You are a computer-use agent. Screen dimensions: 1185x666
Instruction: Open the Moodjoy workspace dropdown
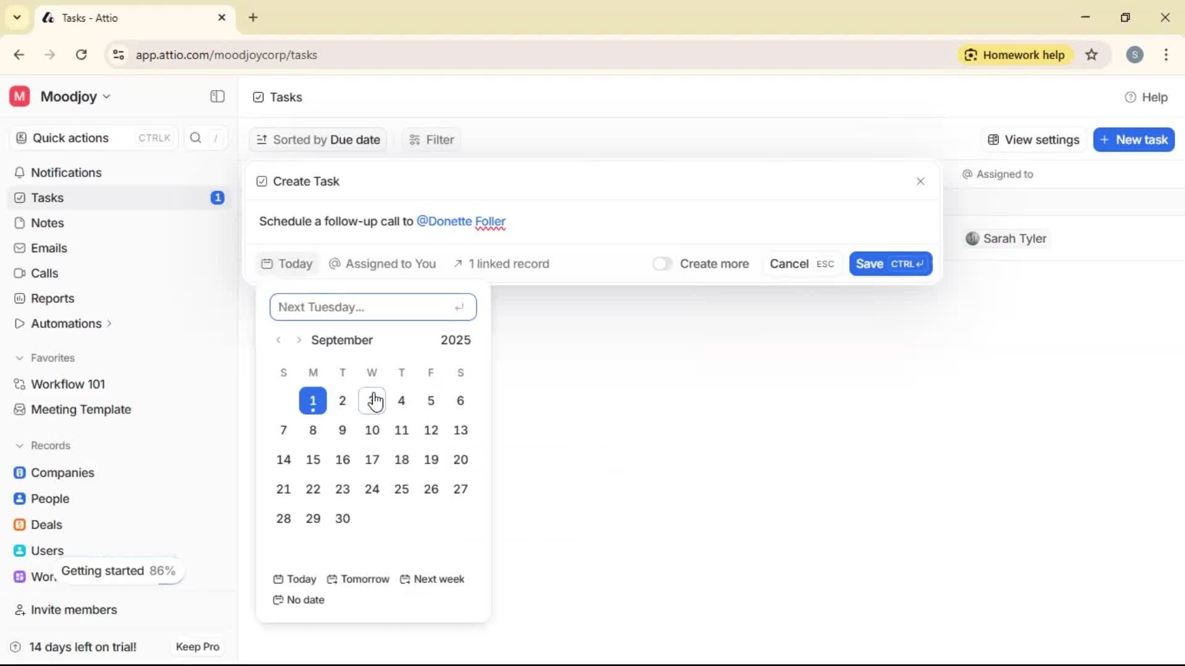click(70, 96)
